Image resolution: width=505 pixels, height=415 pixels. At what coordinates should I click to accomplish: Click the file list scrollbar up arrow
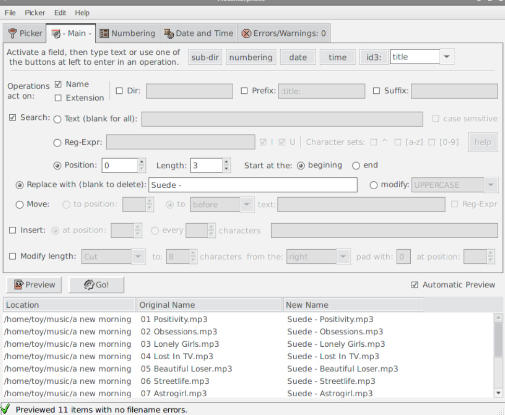tap(498, 318)
